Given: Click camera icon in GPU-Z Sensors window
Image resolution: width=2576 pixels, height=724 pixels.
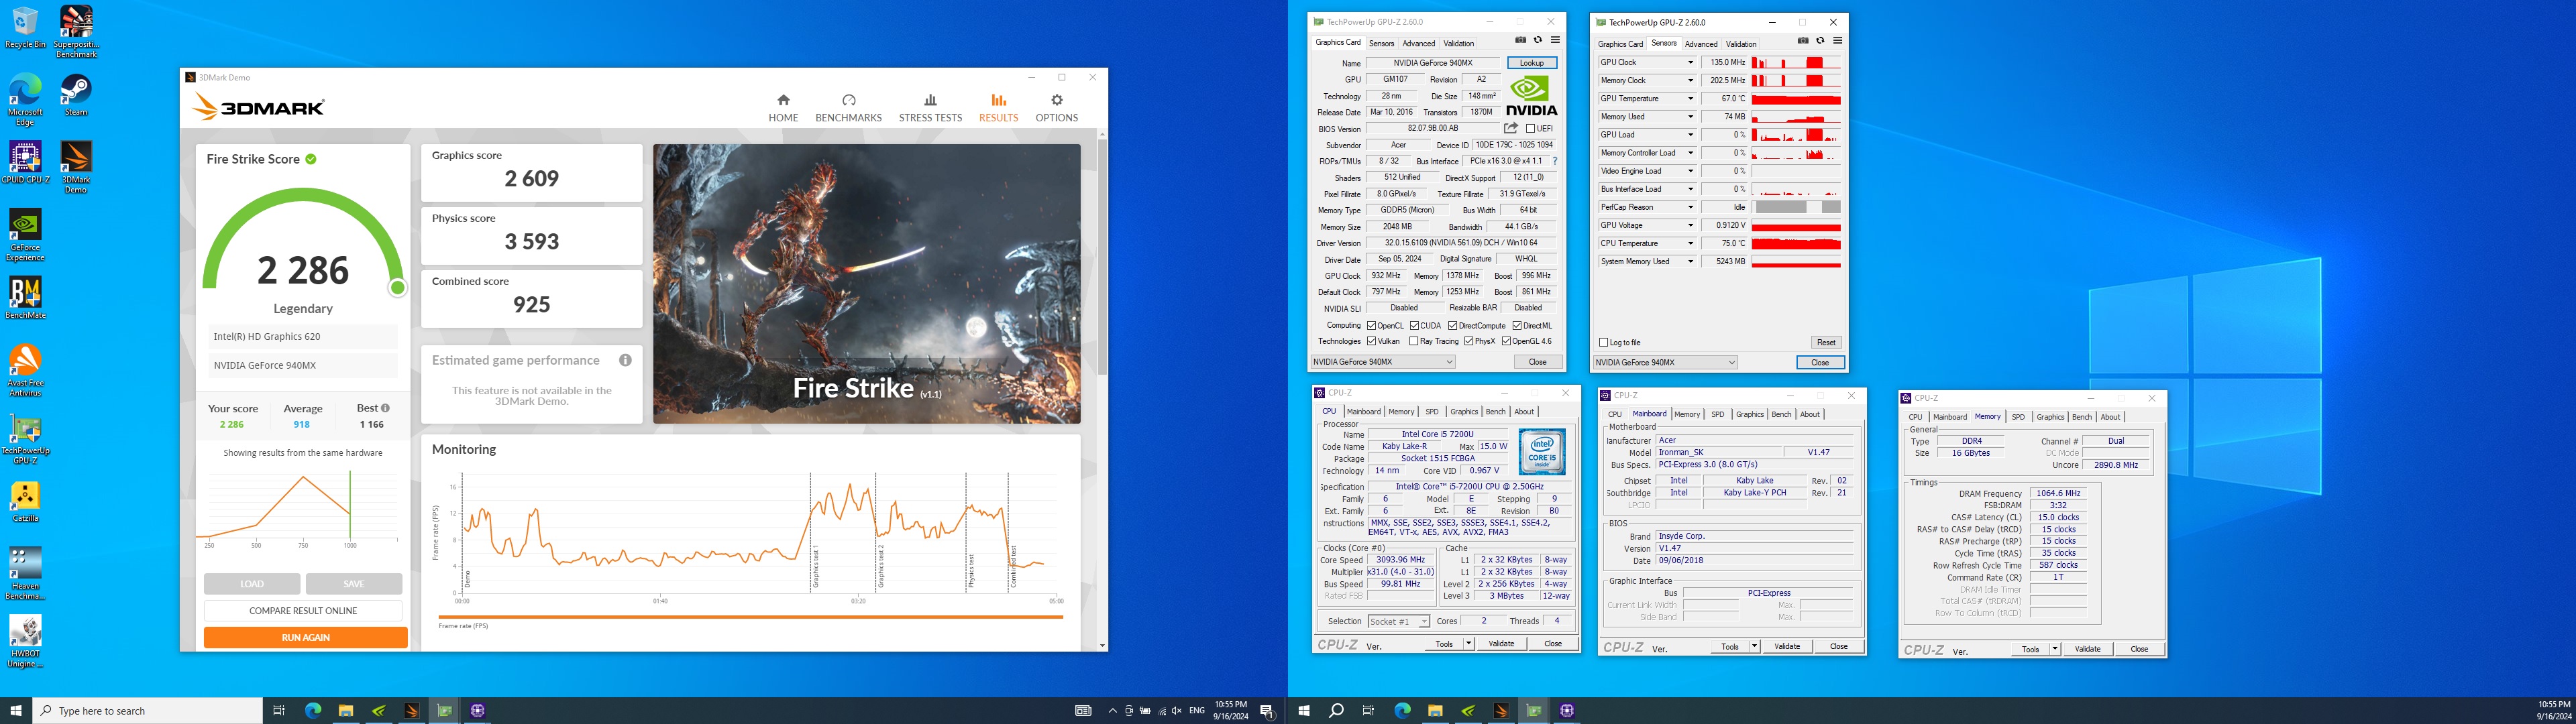Looking at the screenshot, I should [1803, 41].
